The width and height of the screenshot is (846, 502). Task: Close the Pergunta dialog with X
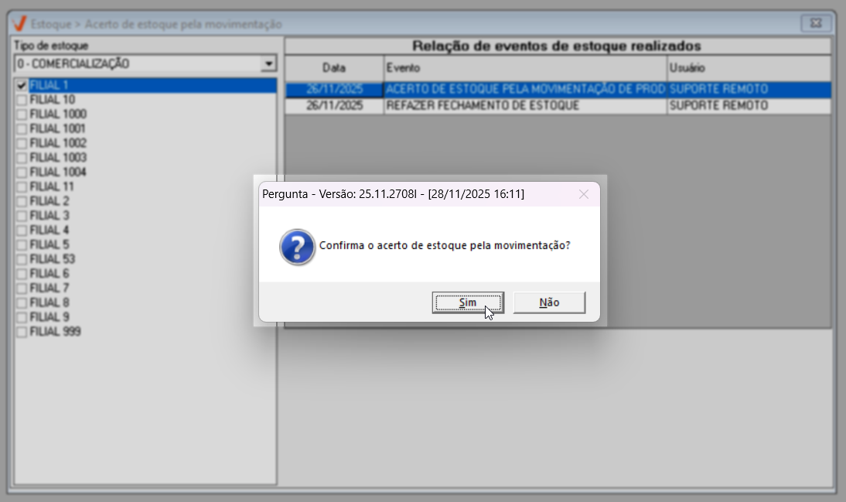583,194
